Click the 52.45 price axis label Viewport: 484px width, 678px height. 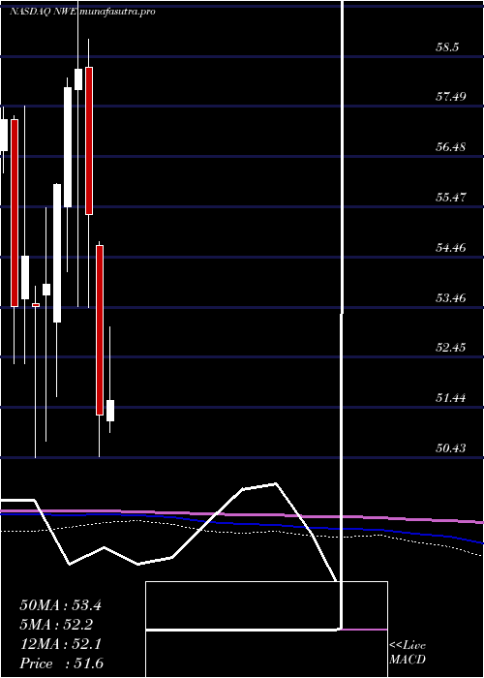451,348
